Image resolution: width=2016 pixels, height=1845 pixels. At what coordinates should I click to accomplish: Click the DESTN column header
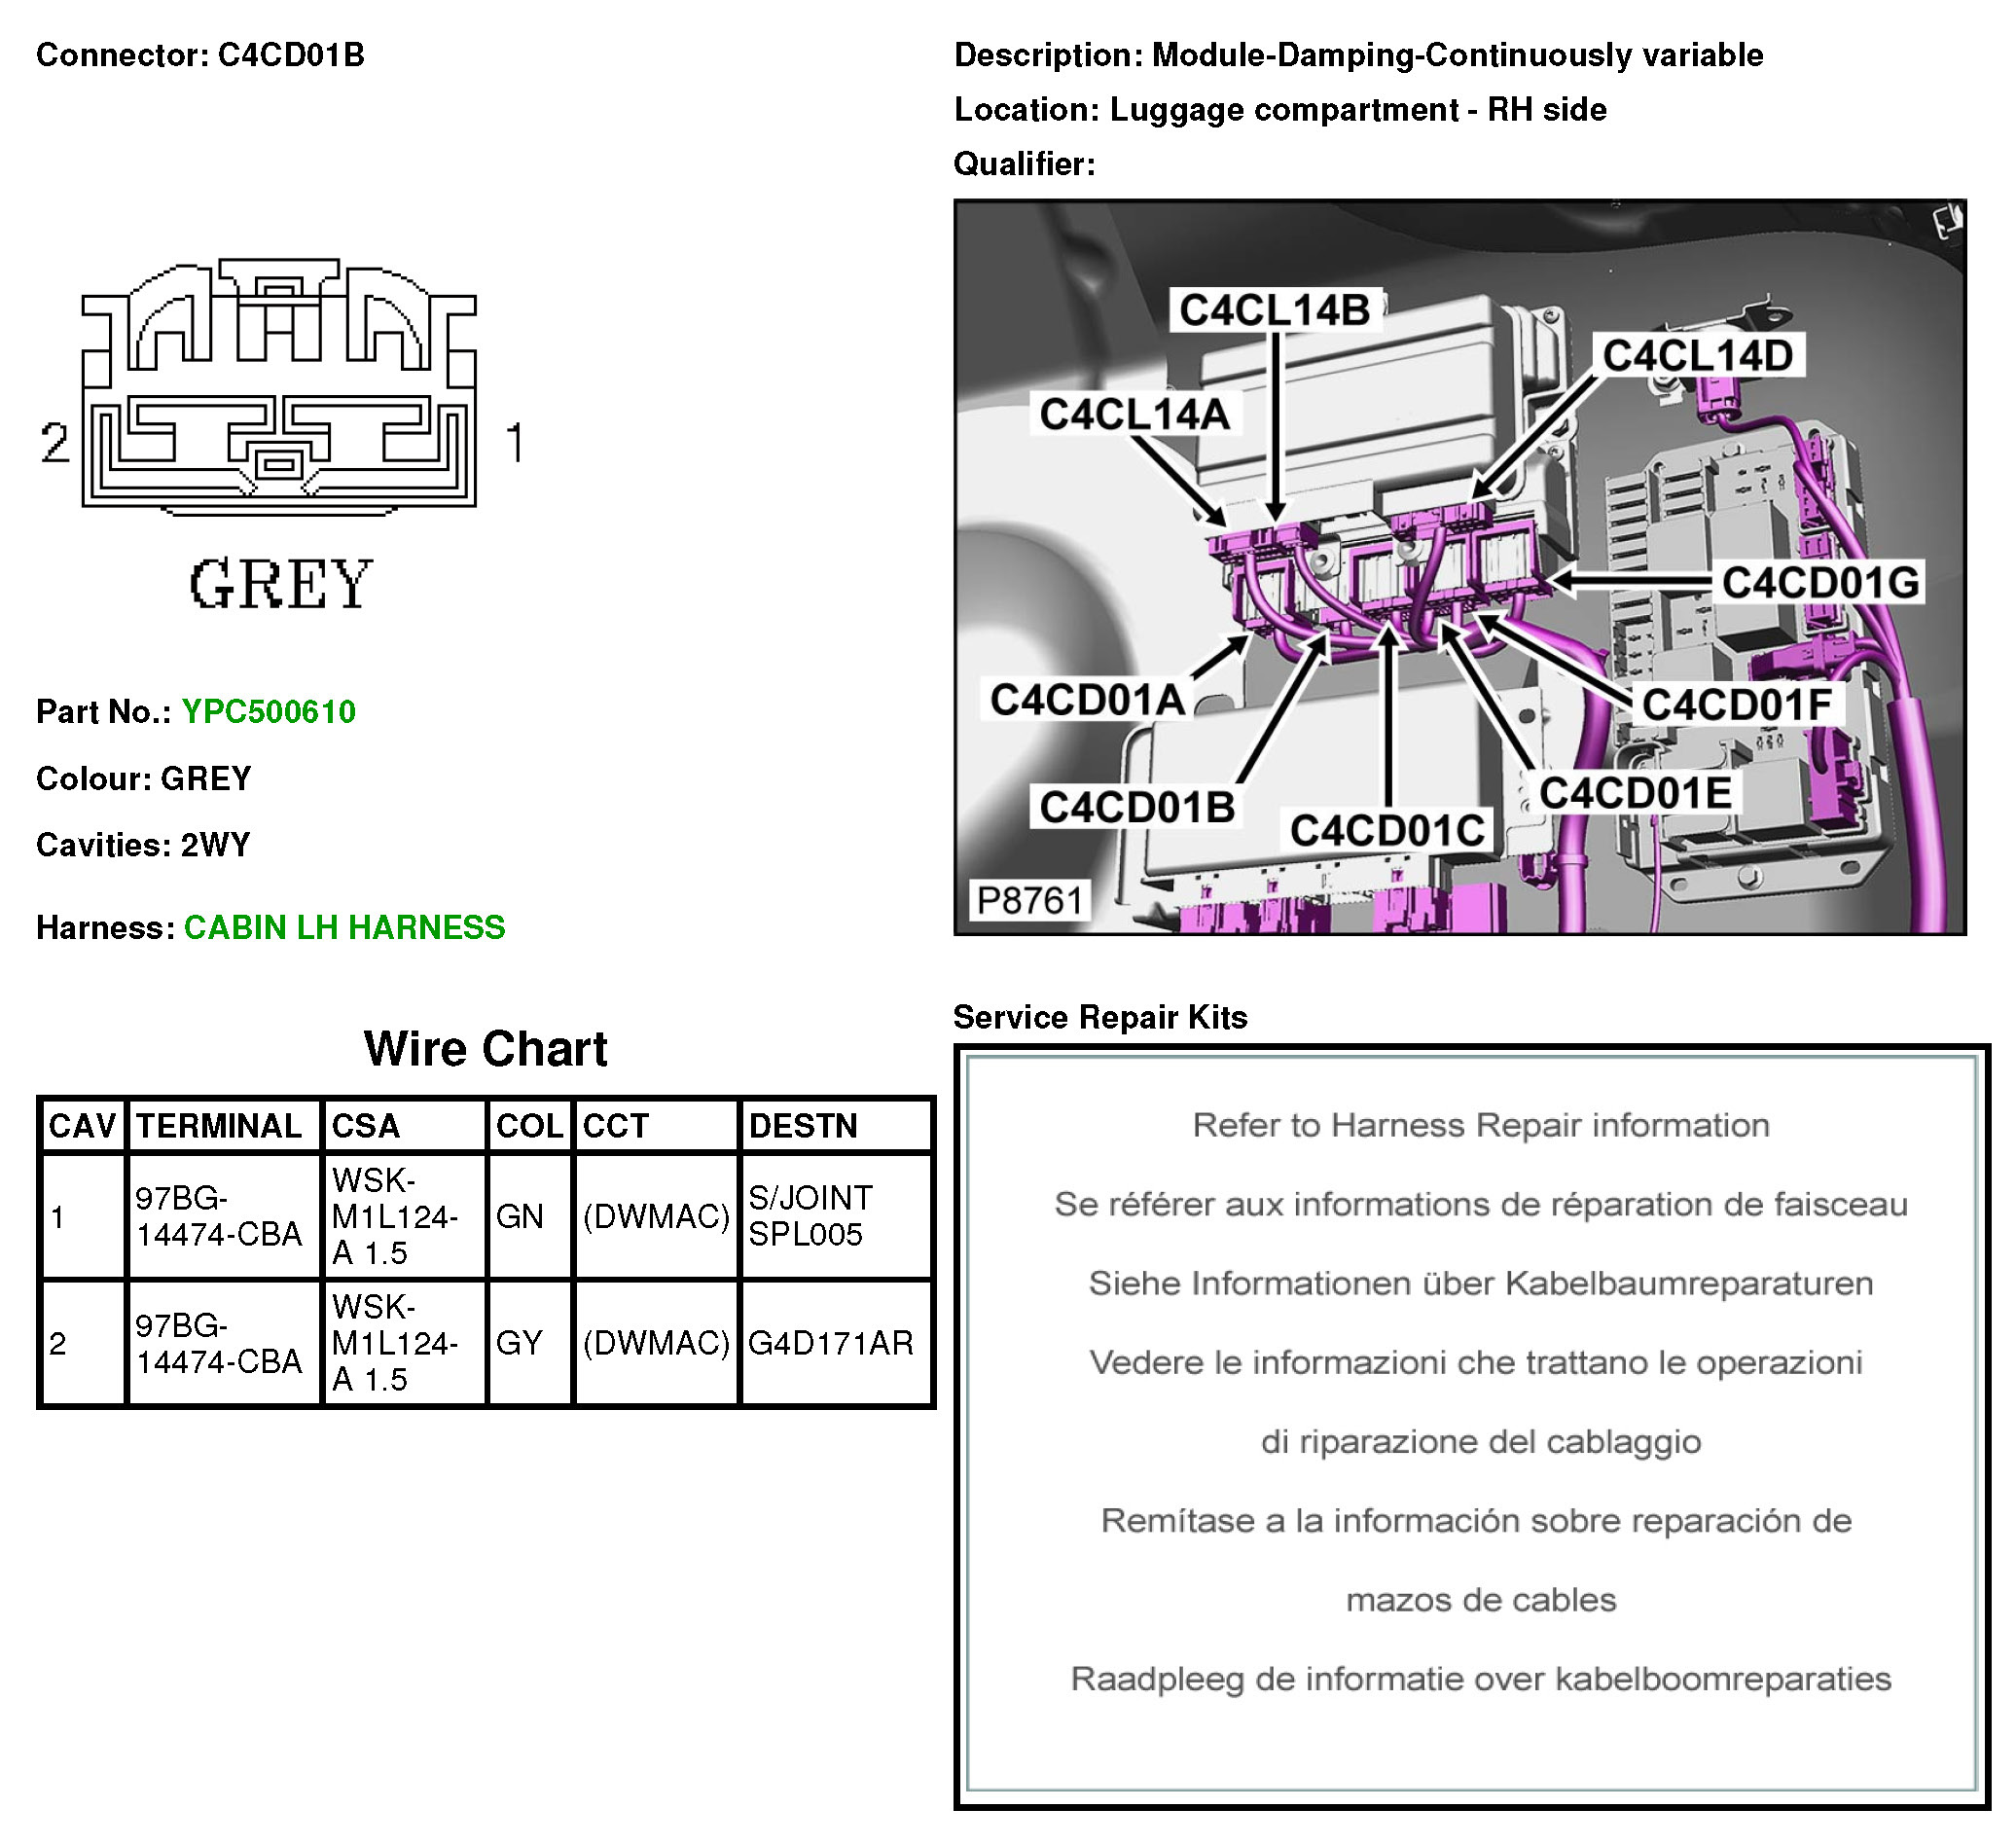803,1126
